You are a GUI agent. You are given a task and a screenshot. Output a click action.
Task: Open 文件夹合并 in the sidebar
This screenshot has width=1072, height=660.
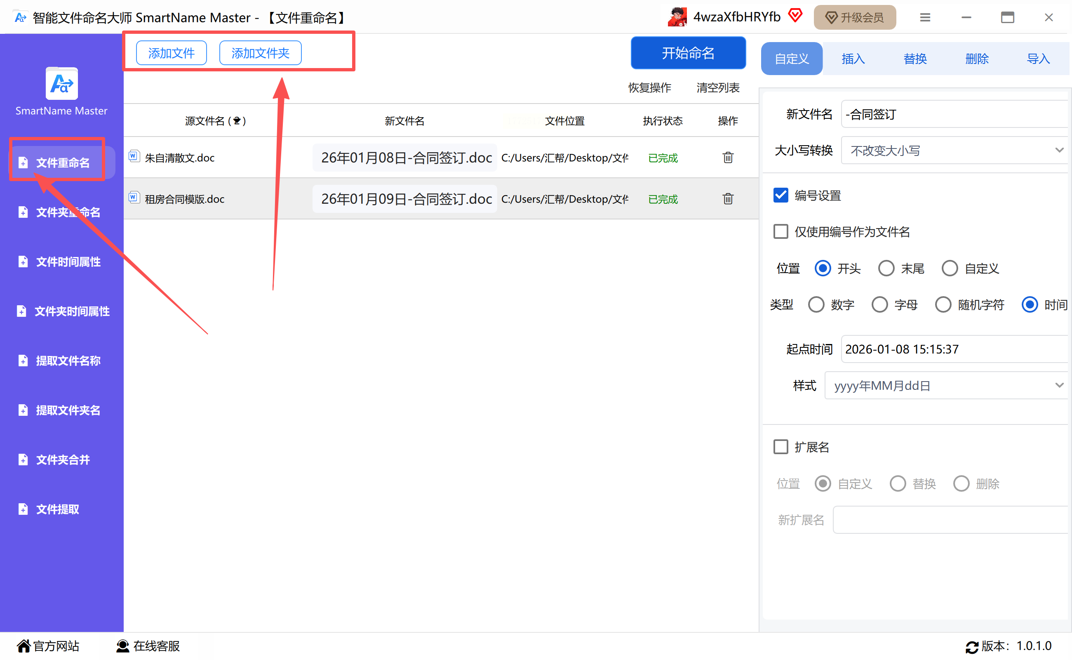pyautogui.click(x=62, y=460)
